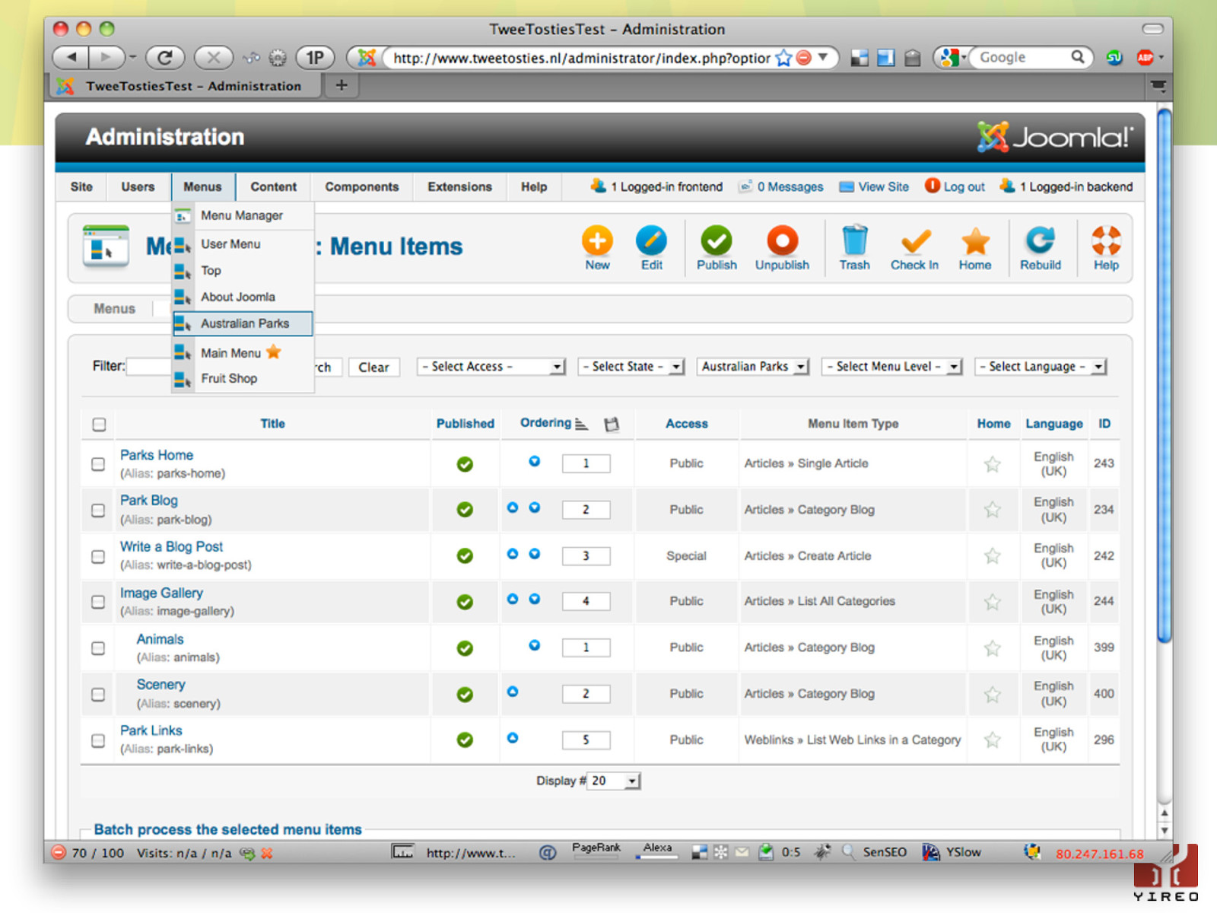Check the Parks Home row checkbox
The image size is (1217, 913).
98,464
